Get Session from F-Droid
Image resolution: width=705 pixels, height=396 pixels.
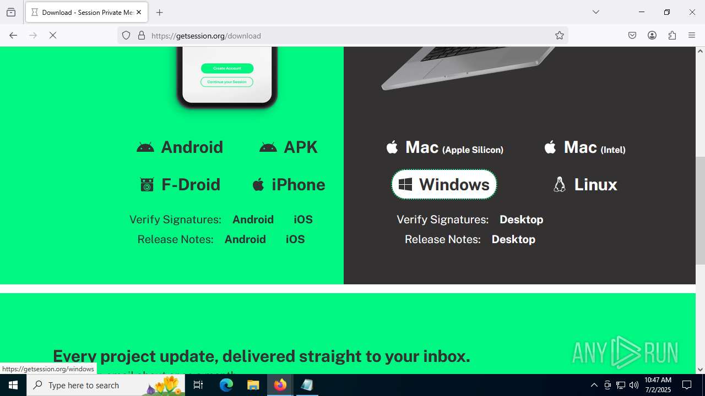(x=180, y=184)
